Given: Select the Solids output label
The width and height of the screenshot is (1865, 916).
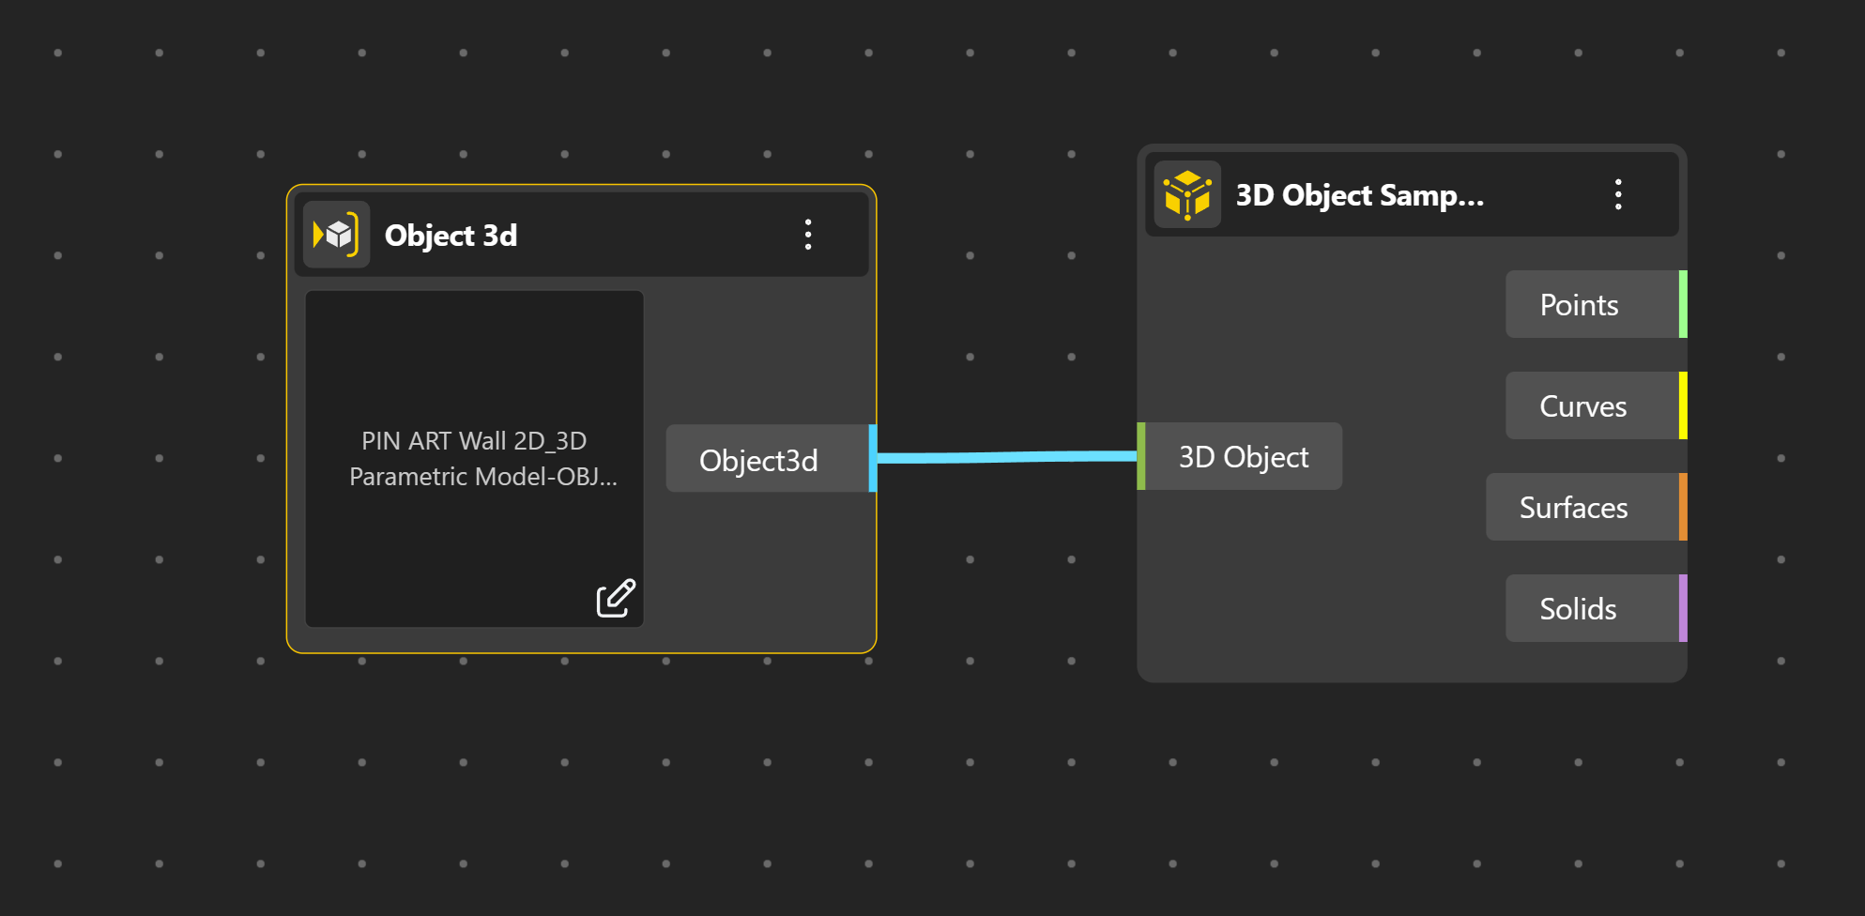Looking at the screenshot, I should click(x=1578, y=609).
